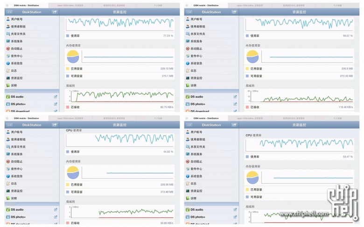The height and width of the screenshot is (227, 364).
Task: Click the 77.23 % CPU usage row
Action: coord(120,35)
